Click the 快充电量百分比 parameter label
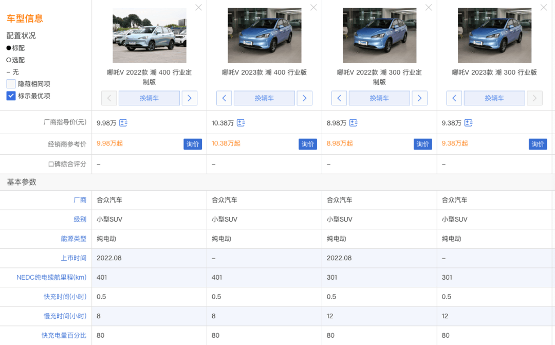 tap(64, 335)
